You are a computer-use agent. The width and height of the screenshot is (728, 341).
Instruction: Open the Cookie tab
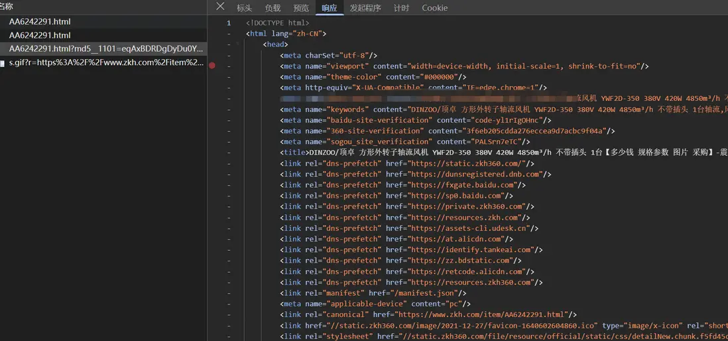pos(434,8)
